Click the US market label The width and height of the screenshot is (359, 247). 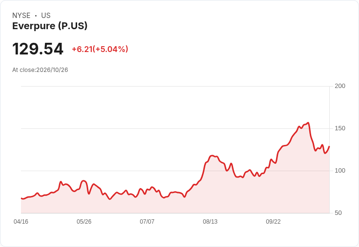tap(46, 16)
